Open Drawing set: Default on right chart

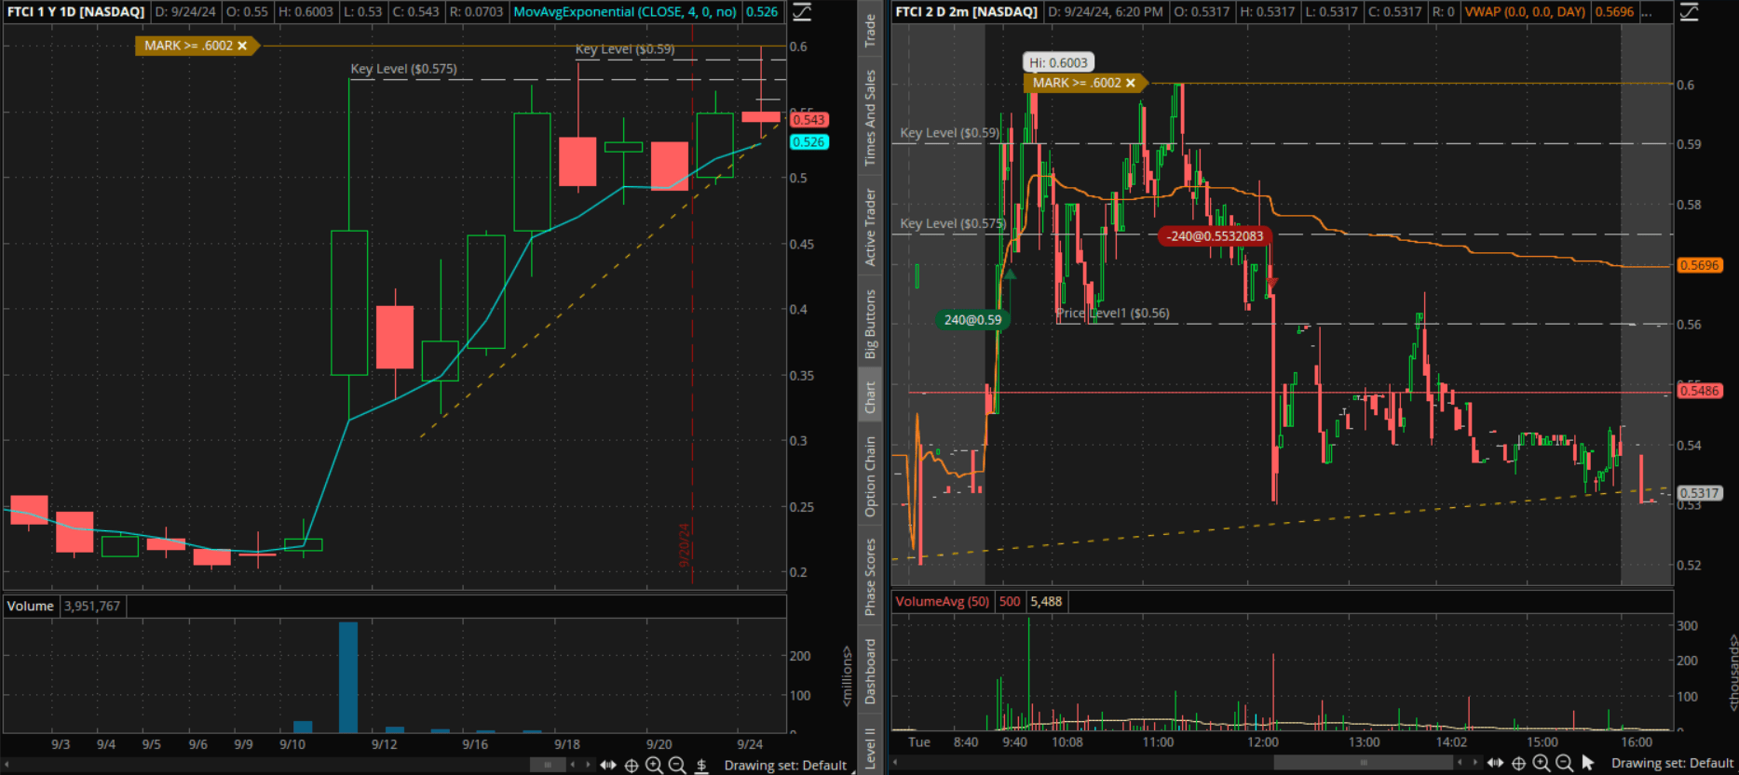(x=1672, y=763)
